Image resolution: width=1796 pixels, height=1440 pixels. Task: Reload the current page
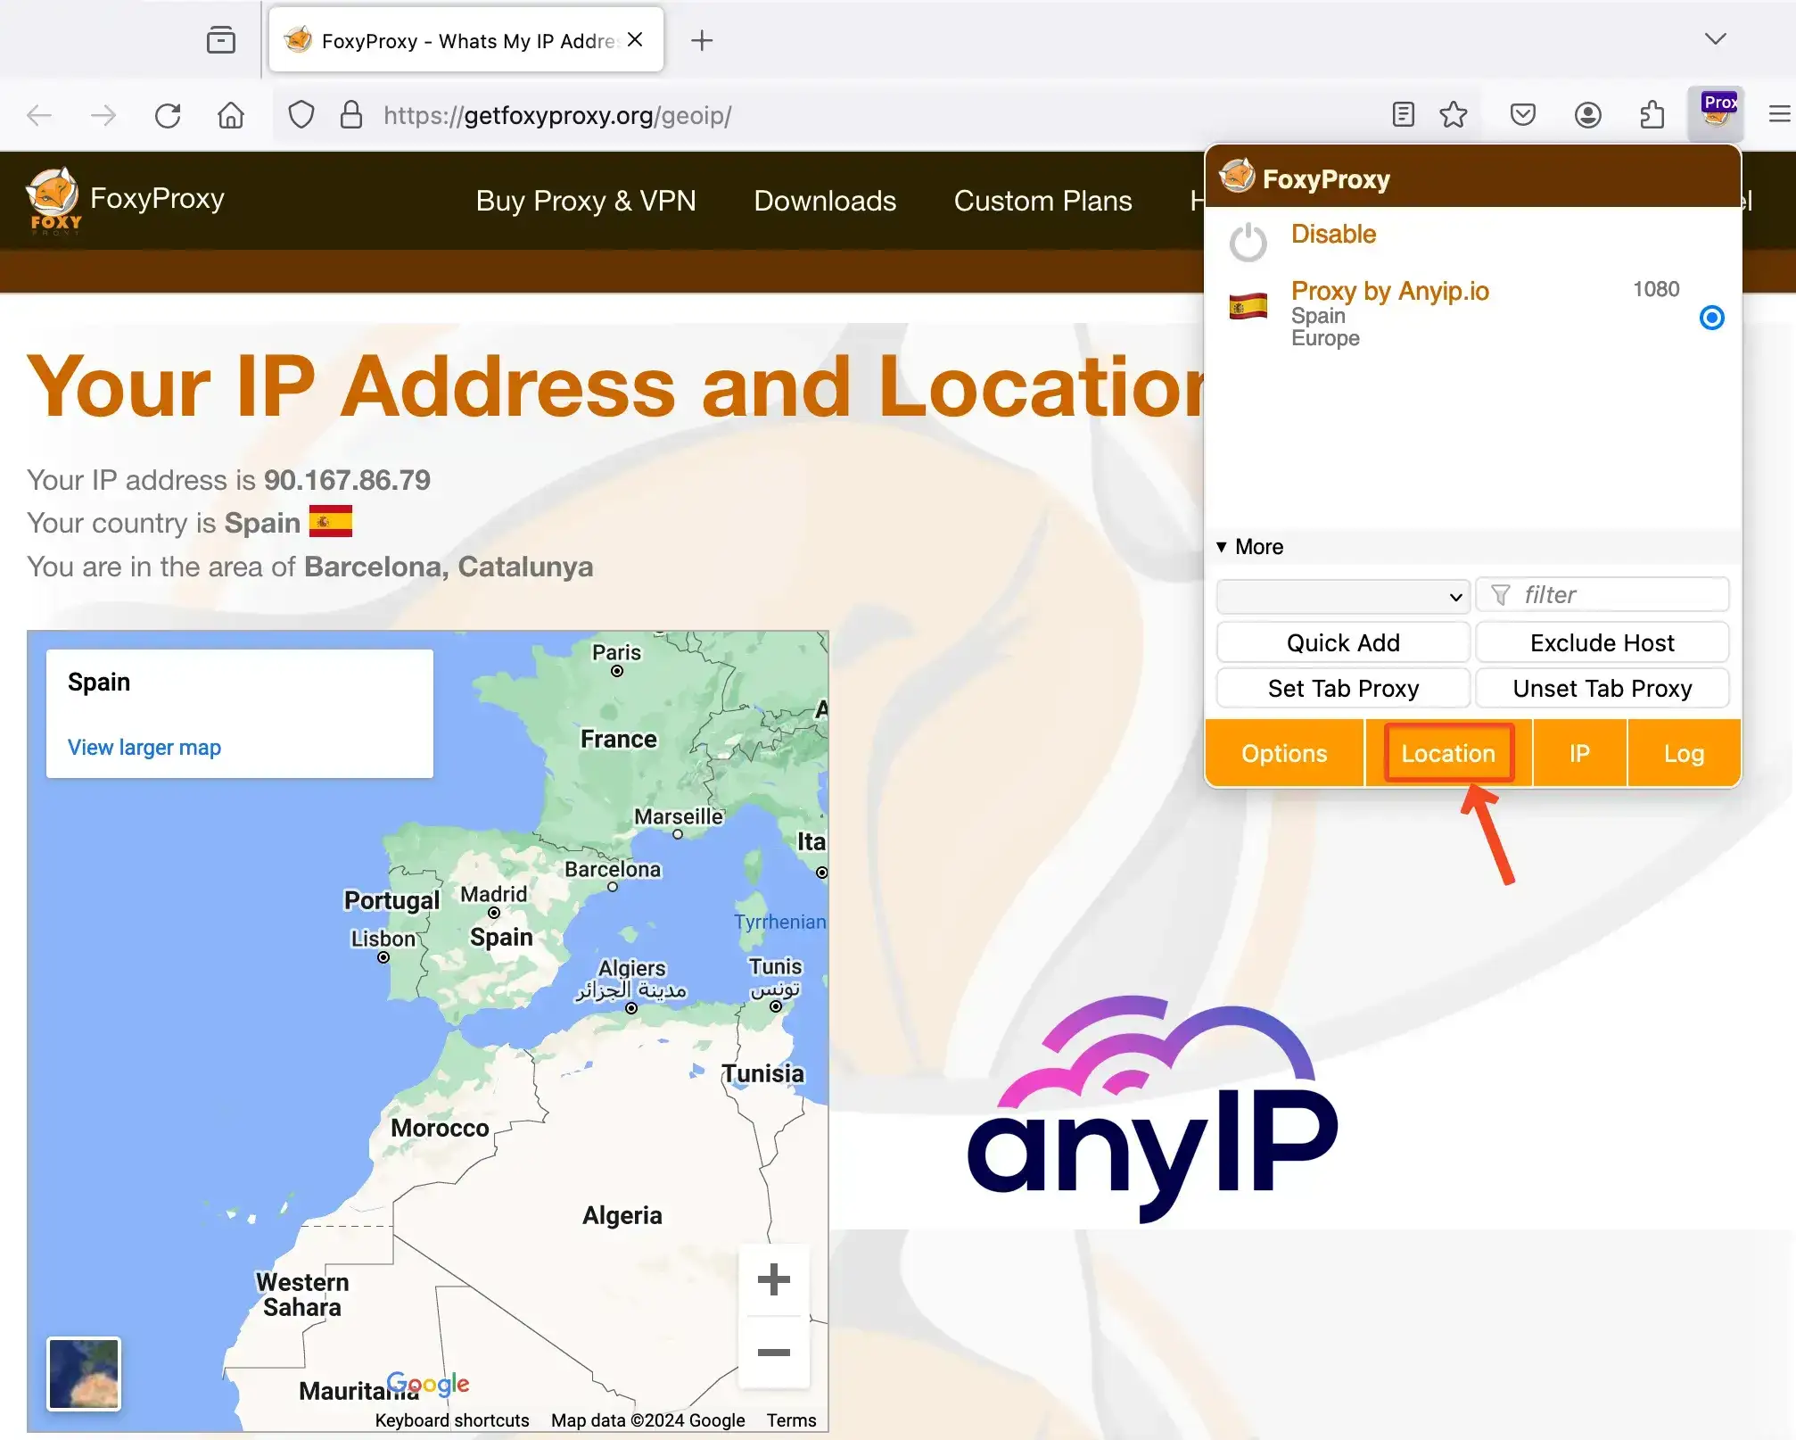168,115
